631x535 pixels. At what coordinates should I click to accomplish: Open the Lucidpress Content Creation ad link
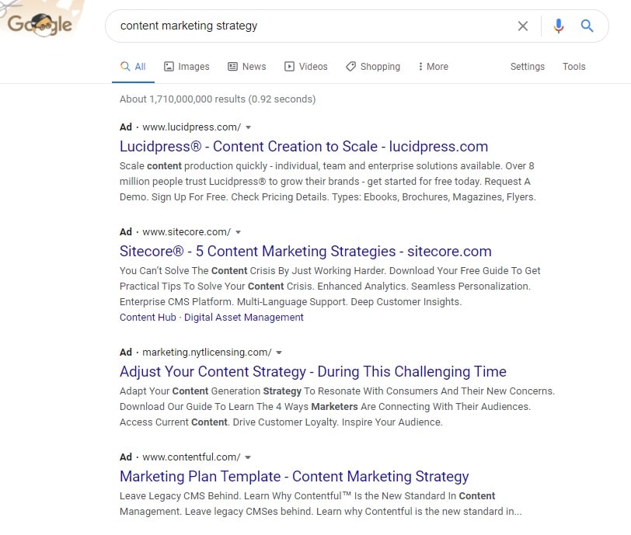coord(303,146)
